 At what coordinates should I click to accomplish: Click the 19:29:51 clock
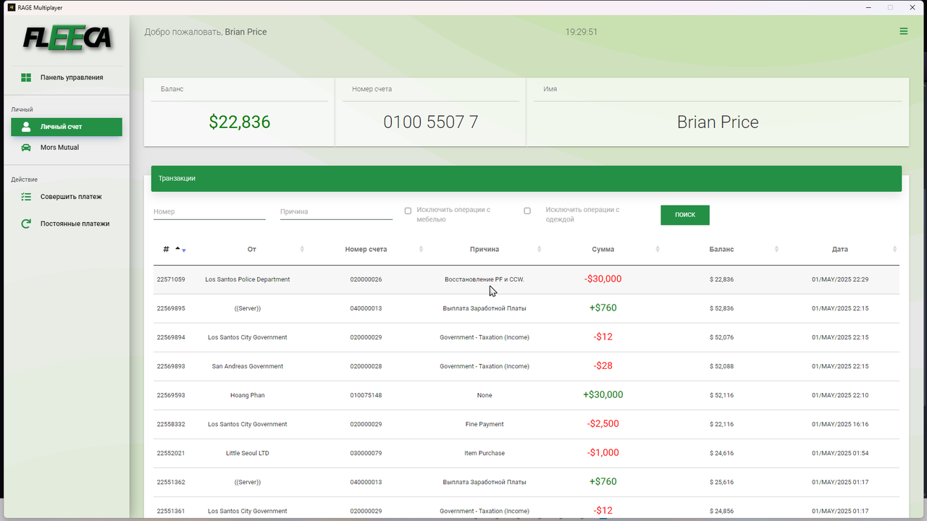click(x=582, y=32)
